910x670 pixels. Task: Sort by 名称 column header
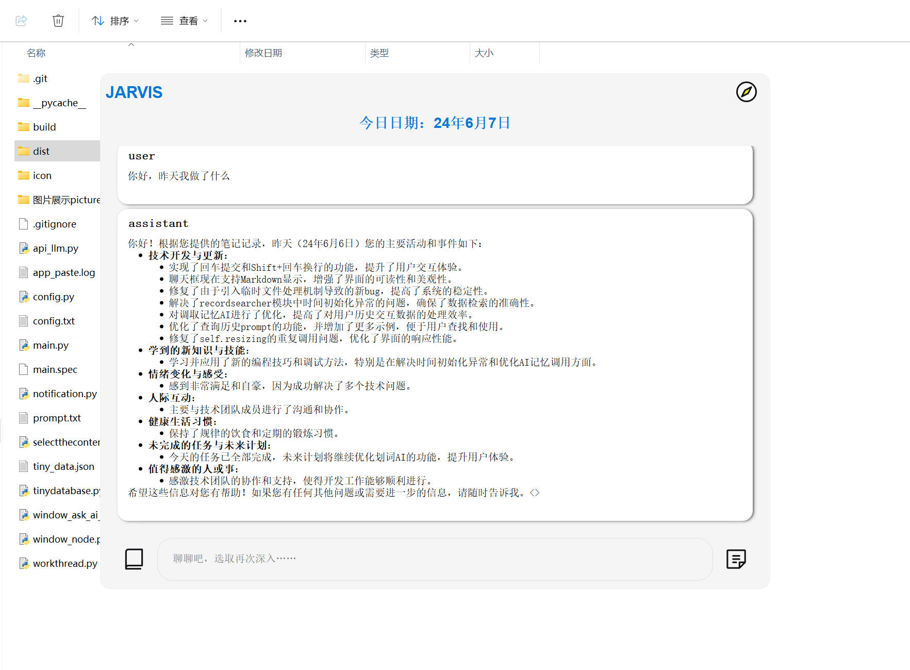click(x=36, y=53)
